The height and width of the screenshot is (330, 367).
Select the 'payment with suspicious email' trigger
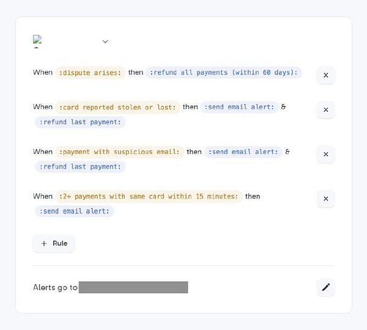[119, 152]
